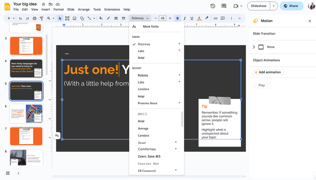Select the line tool
Image resolution: width=316 pixels, height=180 pixels.
click(89, 18)
